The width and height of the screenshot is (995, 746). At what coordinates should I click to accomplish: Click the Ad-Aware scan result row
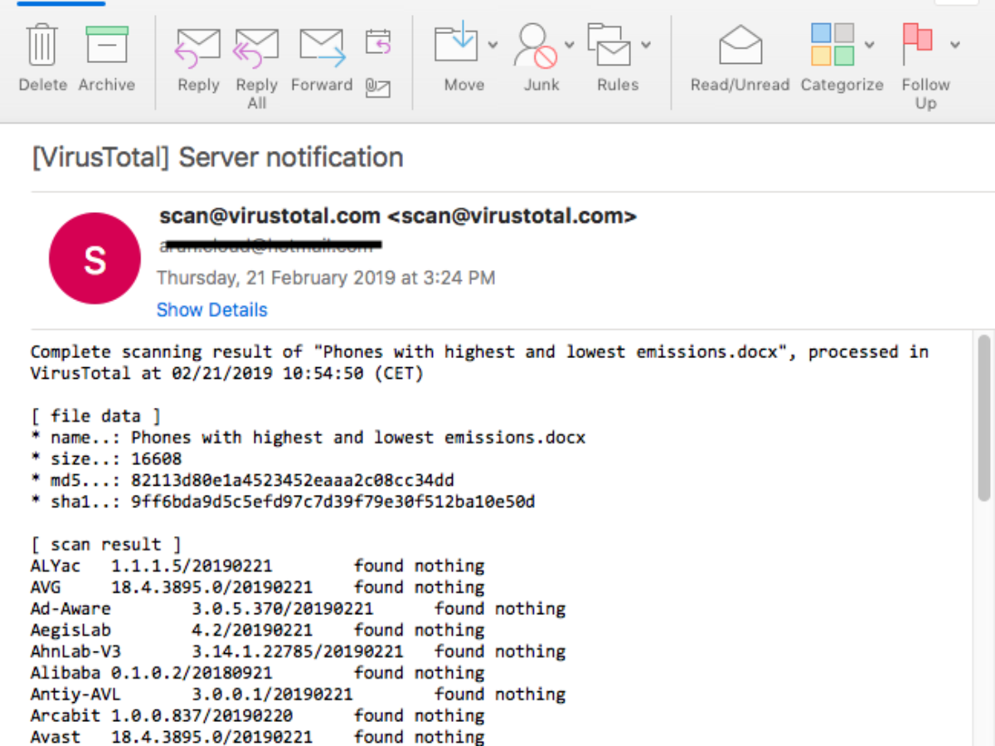pos(298,609)
